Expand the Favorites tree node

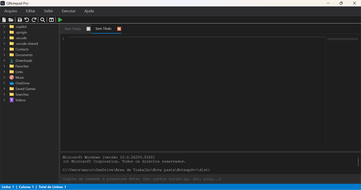pos(4,66)
